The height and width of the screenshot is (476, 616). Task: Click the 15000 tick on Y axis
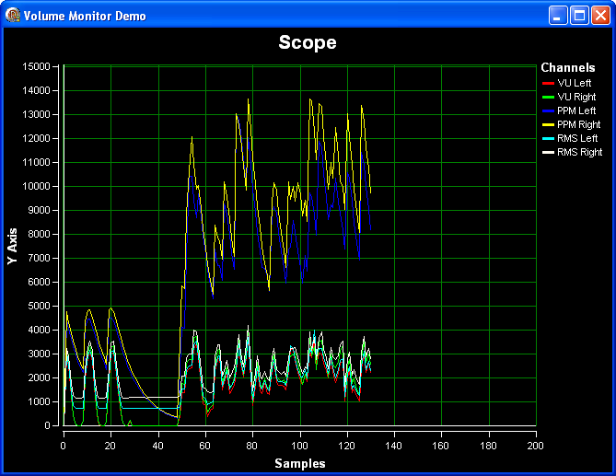(37, 66)
